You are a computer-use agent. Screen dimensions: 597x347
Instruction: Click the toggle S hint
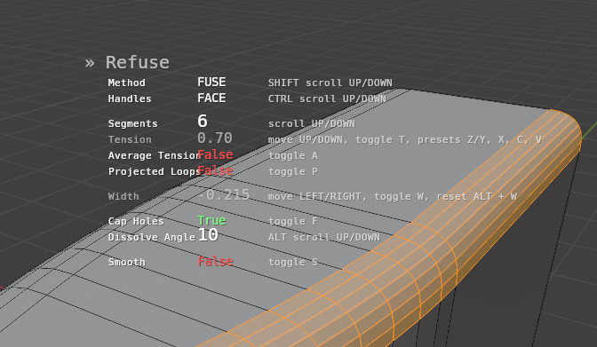pyautogui.click(x=293, y=262)
